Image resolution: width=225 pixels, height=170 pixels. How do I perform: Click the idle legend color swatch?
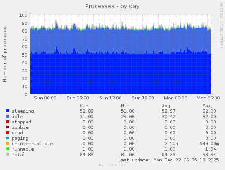(8, 116)
